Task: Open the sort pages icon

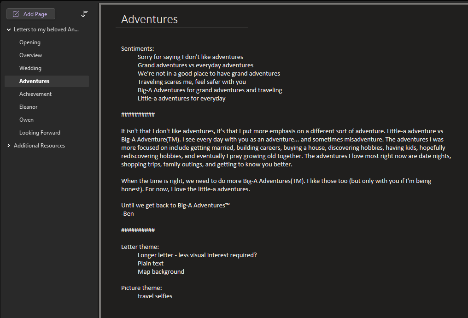Action: pyautogui.click(x=84, y=14)
